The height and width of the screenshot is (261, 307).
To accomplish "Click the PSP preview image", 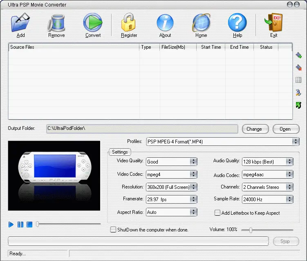I will point(54,176).
